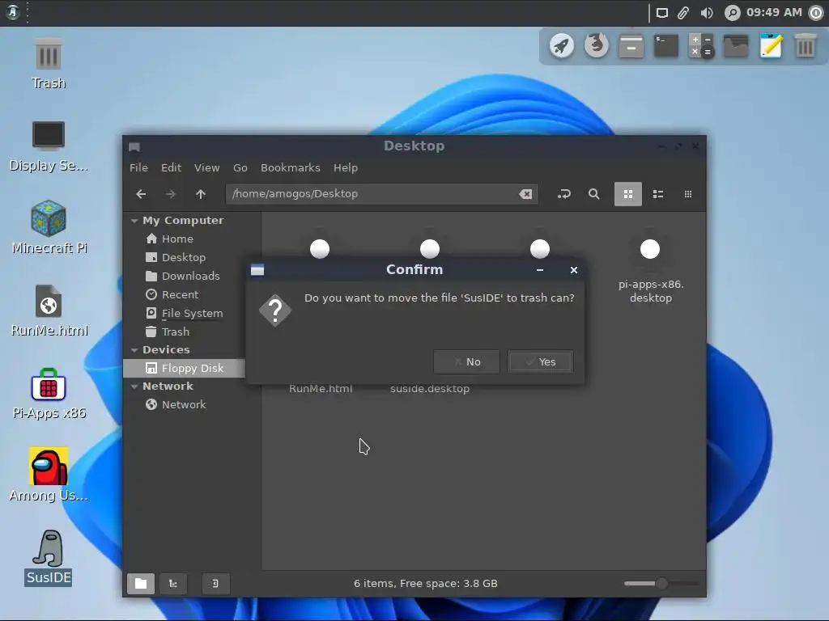
Task: Go back in the file manager
Action: 141,194
